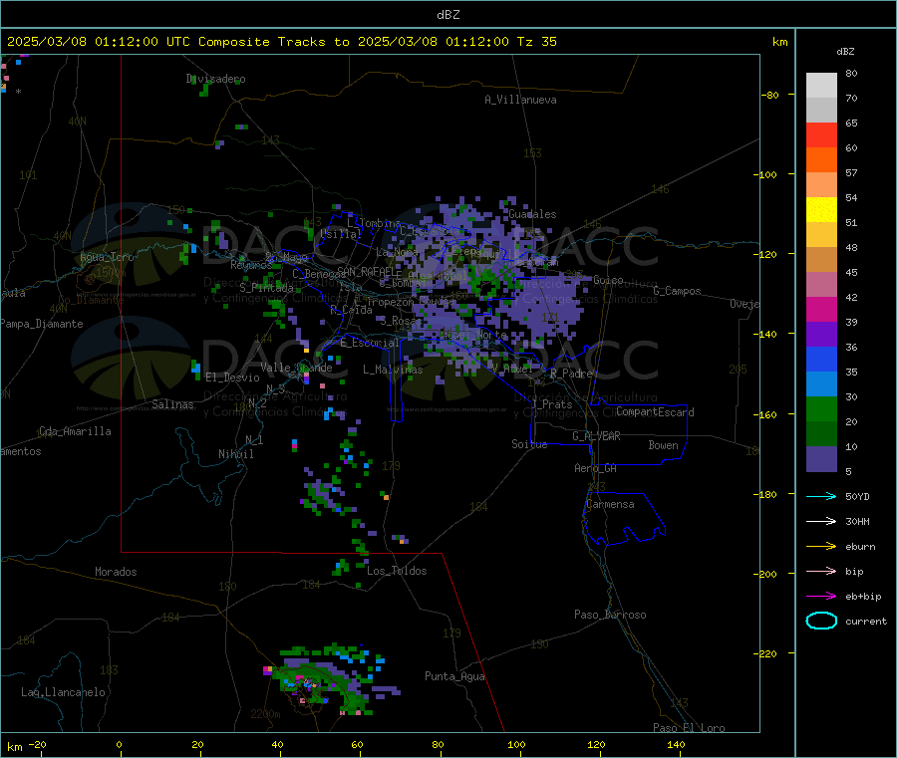Select the orange 57-60 dBZ color swatch
The image size is (897, 758).
coord(821,160)
